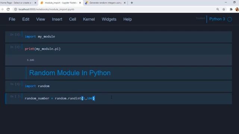Select the print(my_module.pi) code cell
This screenshot has width=239, height=134.
point(119,49)
